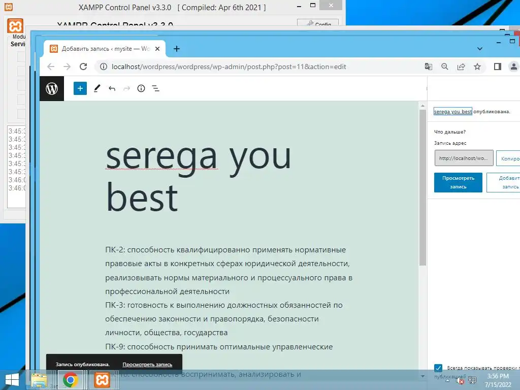Open the WordPress logo menu
This screenshot has width=520, height=390.
[52, 88]
